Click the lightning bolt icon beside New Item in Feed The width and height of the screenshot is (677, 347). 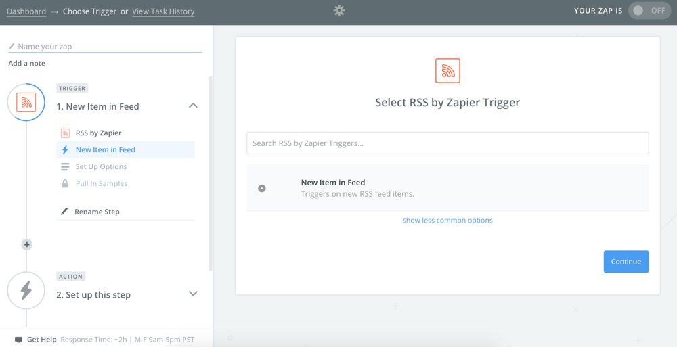coord(65,149)
